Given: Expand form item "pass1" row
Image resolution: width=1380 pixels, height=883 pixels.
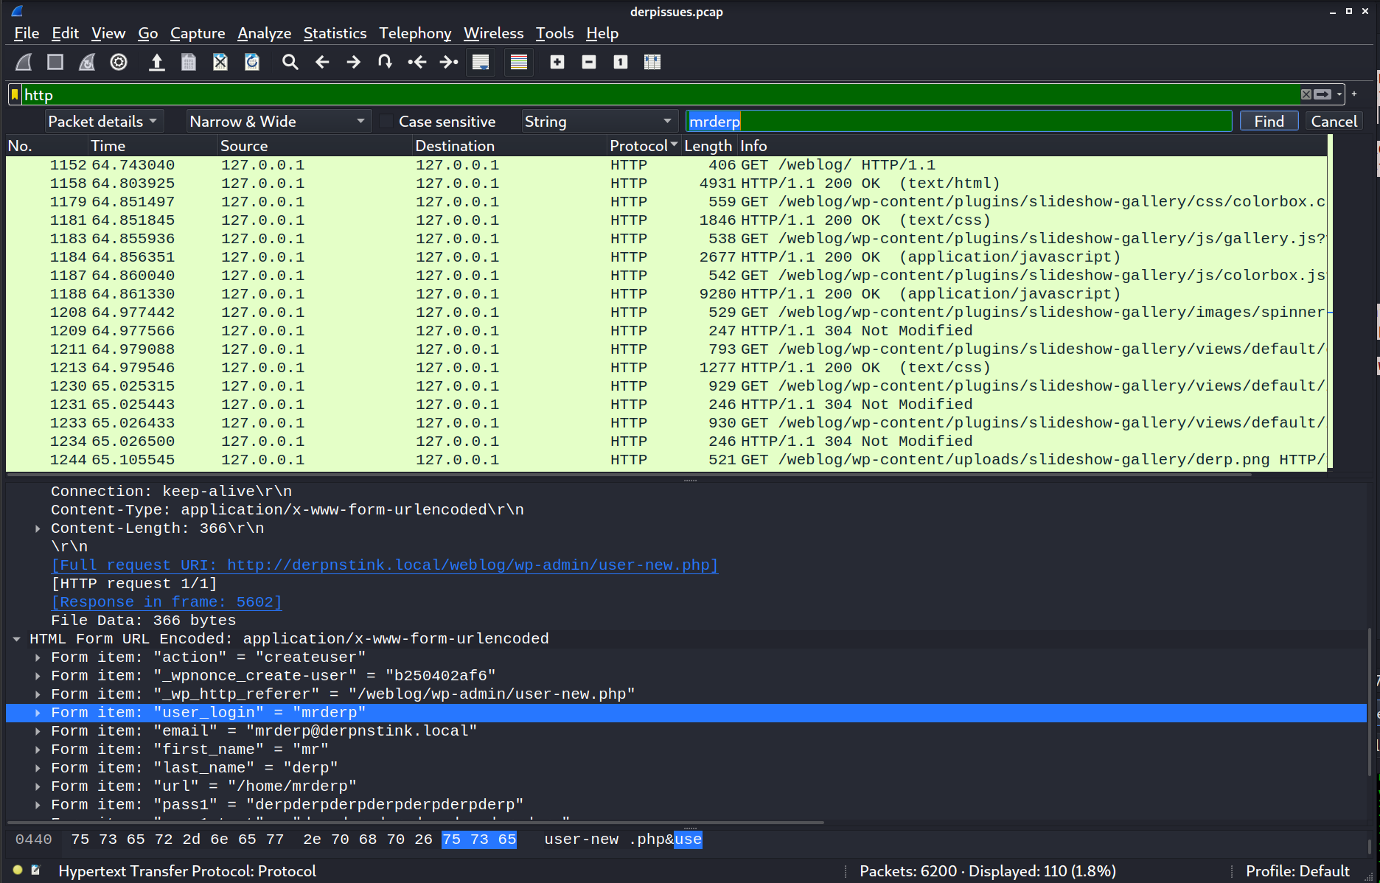Looking at the screenshot, I should pos(38,805).
